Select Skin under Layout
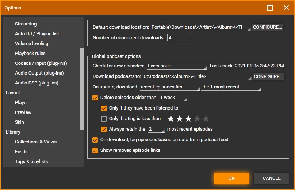Viewport: 295px width, 190px height. coord(19,122)
